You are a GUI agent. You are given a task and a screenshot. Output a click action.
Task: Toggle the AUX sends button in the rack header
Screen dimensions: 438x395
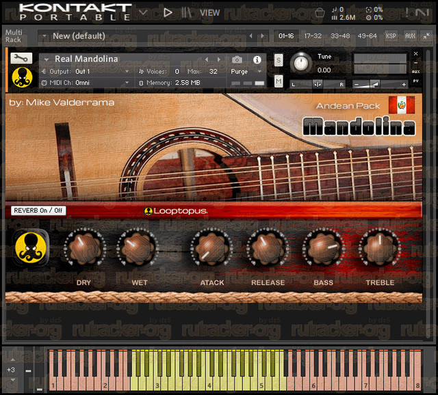point(410,36)
